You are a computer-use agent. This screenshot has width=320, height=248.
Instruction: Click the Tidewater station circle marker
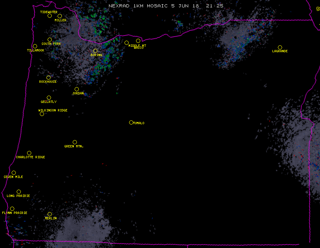point(49,16)
